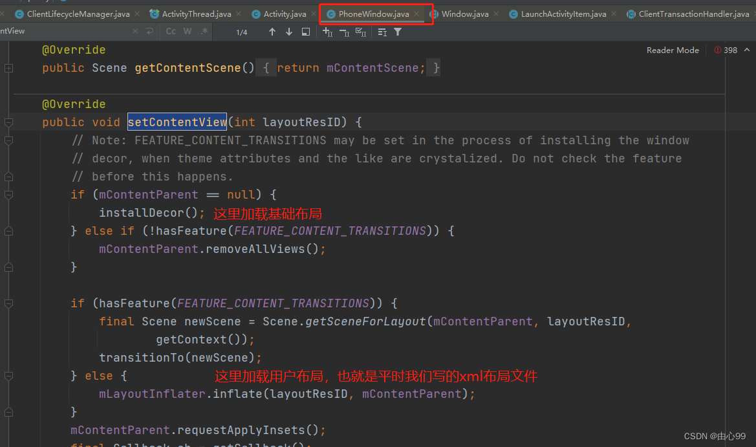Viewport: 756px width, 447px height.
Task: Click inside the search input showing ntView
Action: pyautogui.click(x=58, y=31)
